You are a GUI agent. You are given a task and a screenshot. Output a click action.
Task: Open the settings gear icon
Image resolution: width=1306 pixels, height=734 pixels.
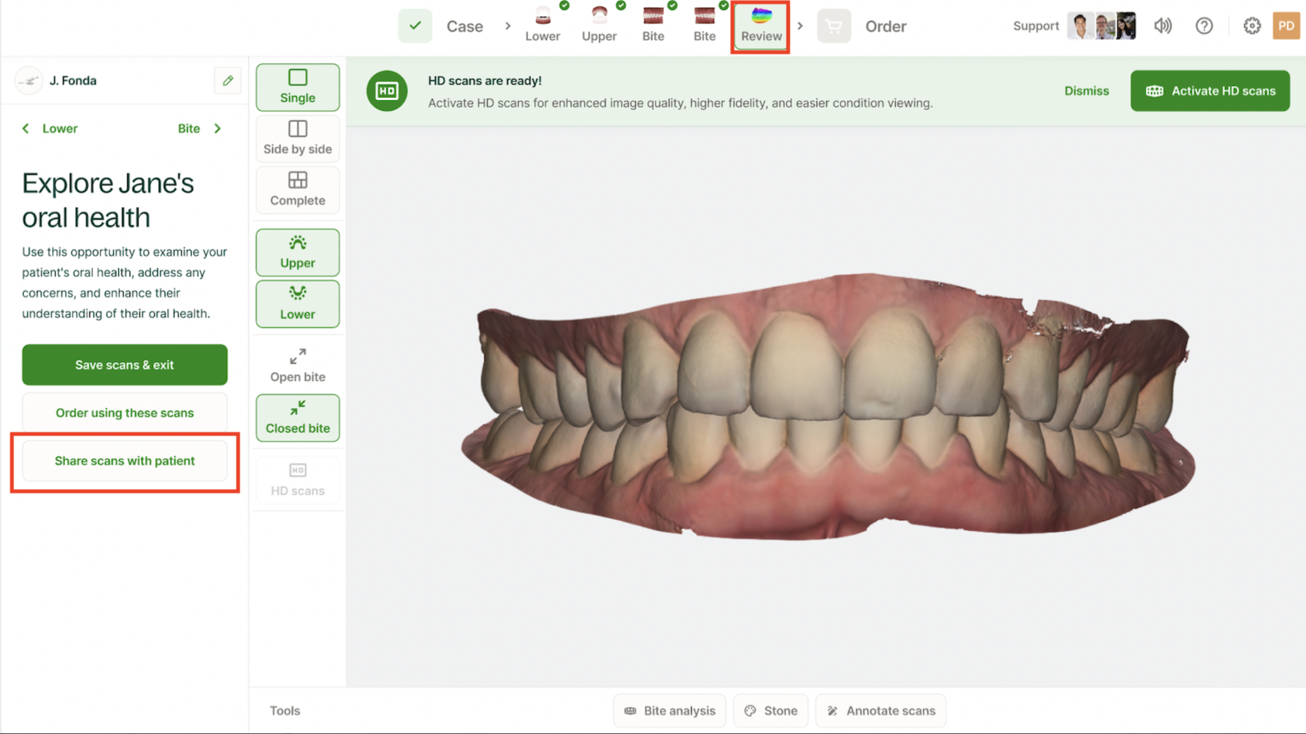[1252, 26]
